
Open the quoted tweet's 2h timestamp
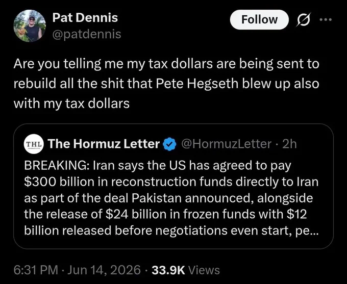290,144
